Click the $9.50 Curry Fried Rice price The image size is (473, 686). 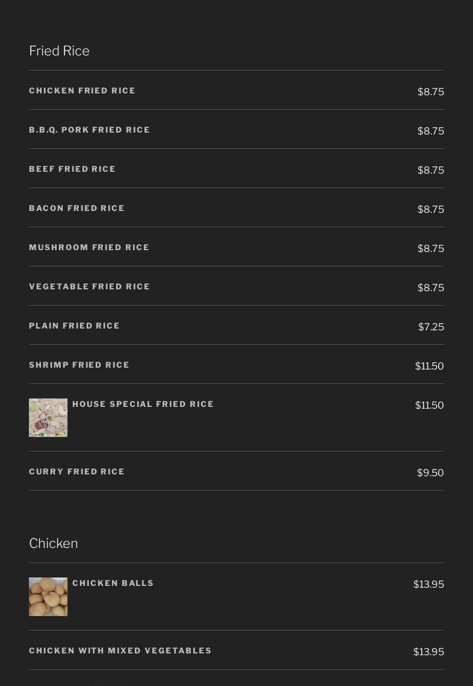point(430,473)
